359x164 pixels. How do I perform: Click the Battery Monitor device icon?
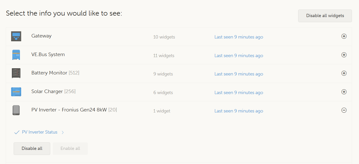(16, 73)
